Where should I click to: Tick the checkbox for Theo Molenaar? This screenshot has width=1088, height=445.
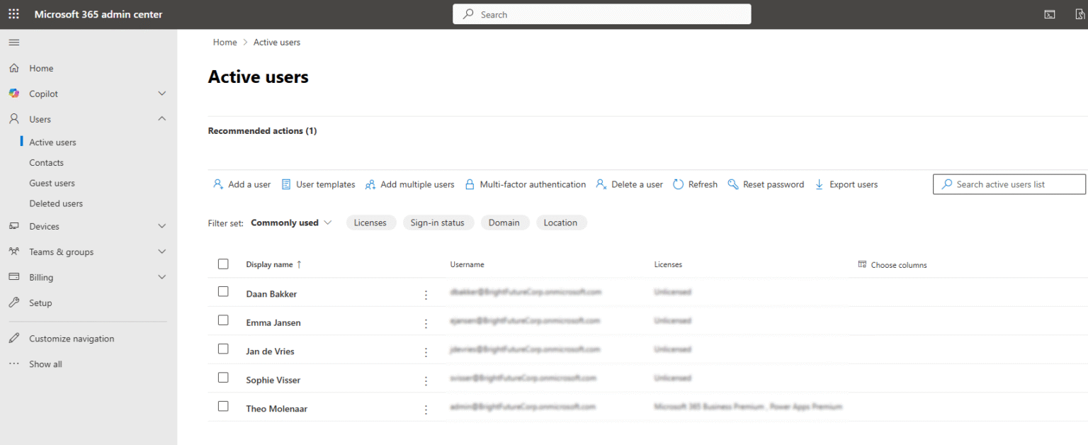point(223,406)
